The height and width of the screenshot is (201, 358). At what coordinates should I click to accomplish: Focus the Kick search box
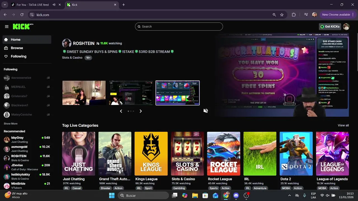tap(179, 27)
